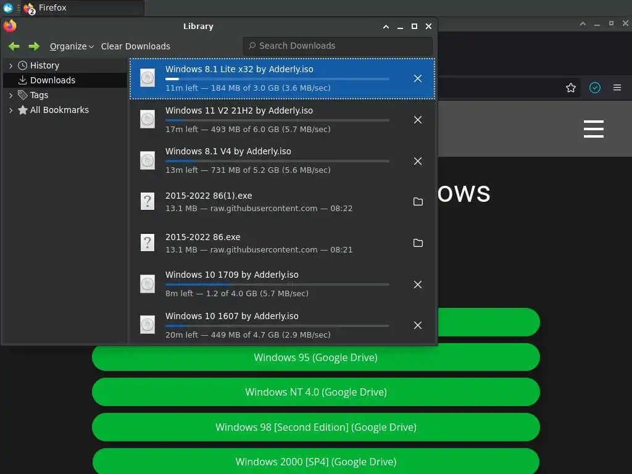Open Windows 95 (Google Drive) link
632x474 pixels.
tap(316, 357)
